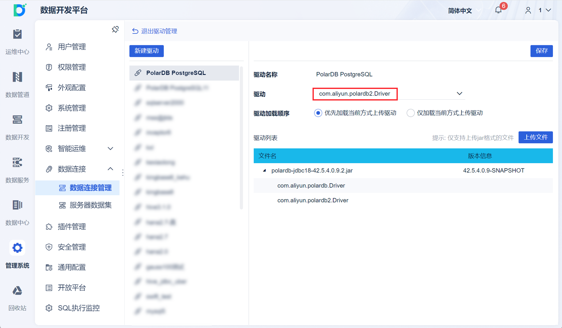The image size is (562, 328).
Task: Click the 插件管理 puzzle icon
Action: 49,227
